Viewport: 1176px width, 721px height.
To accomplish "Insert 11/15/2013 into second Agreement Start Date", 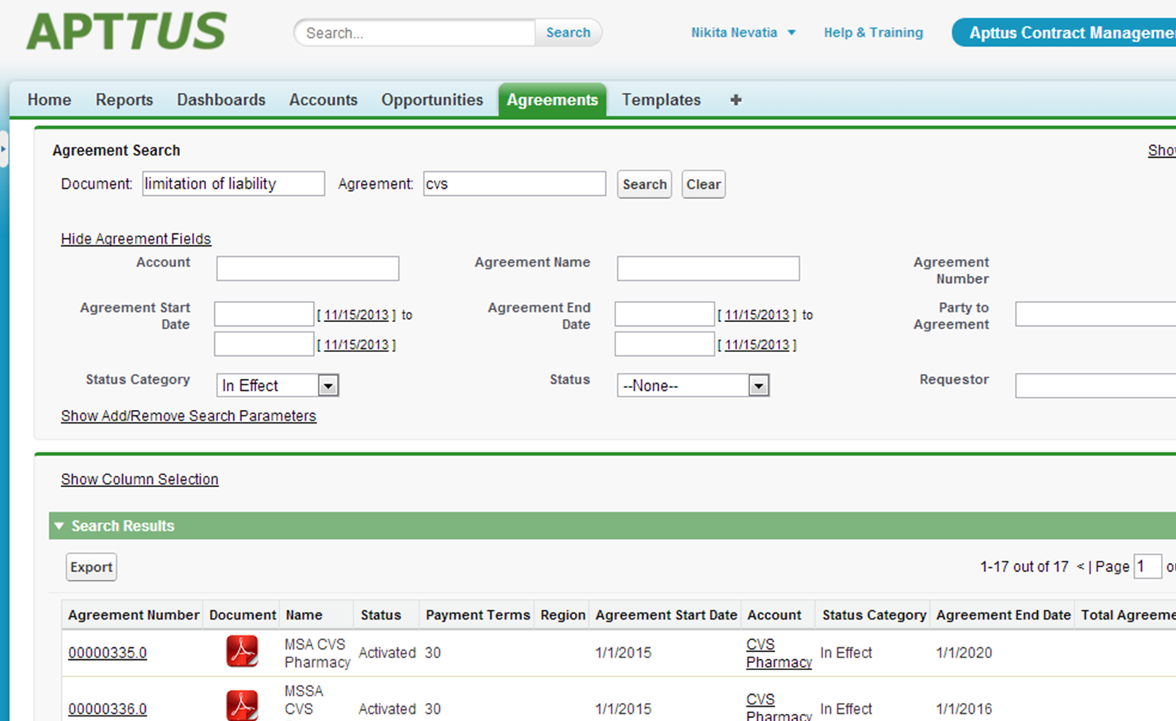I will pyautogui.click(x=356, y=345).
